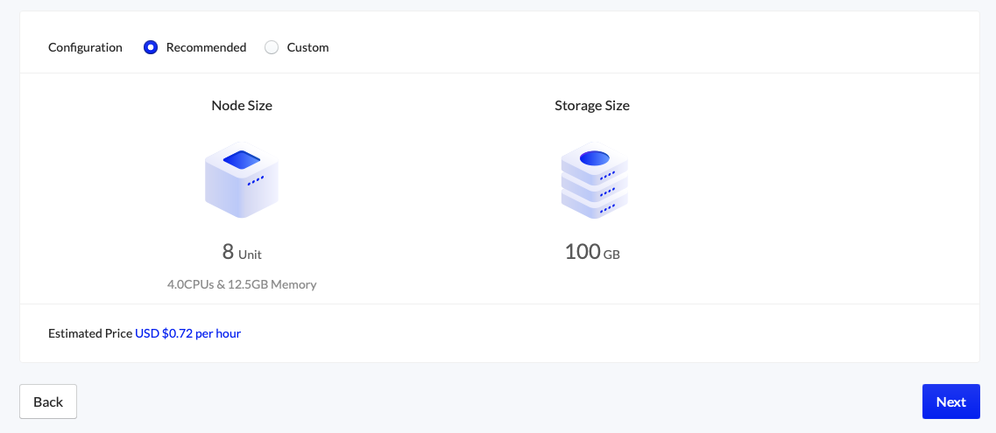Click the Node Size cube icon
The image size is (996, 433).
(242, 182)
